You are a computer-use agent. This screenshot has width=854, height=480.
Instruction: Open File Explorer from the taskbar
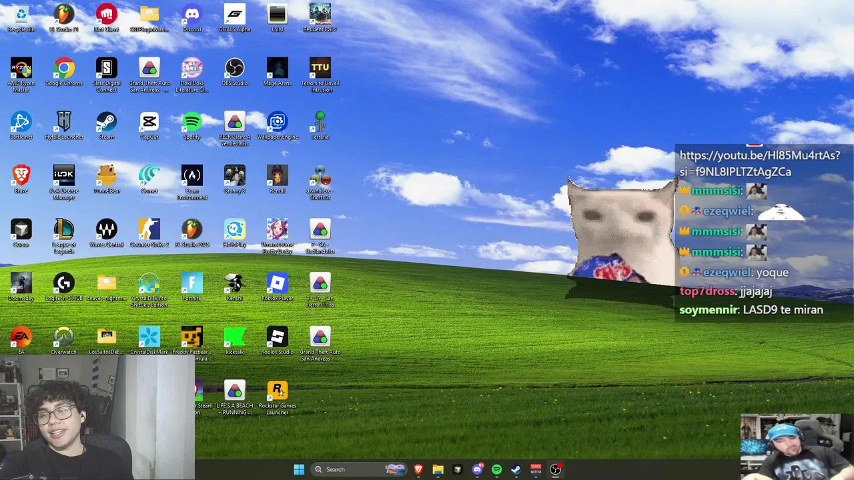tap(438, 469)
